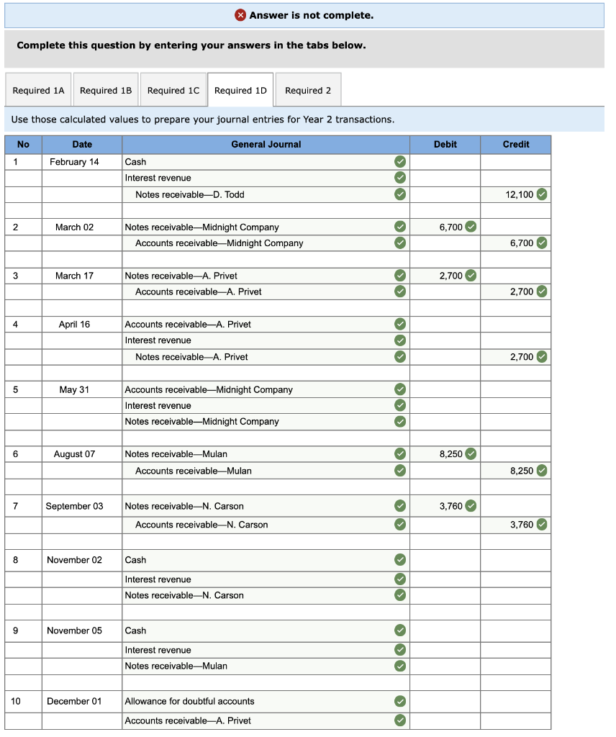Open the Required 1A tab
Image resolution: width=616 pixels, height=737 pixels.
pos(38,89)
